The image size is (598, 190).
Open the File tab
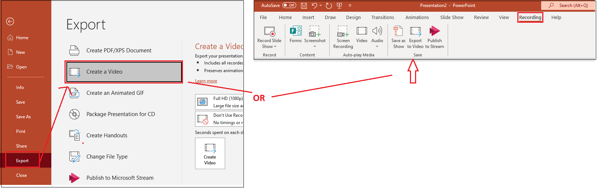pyautogui.click(x=263, y=18)
